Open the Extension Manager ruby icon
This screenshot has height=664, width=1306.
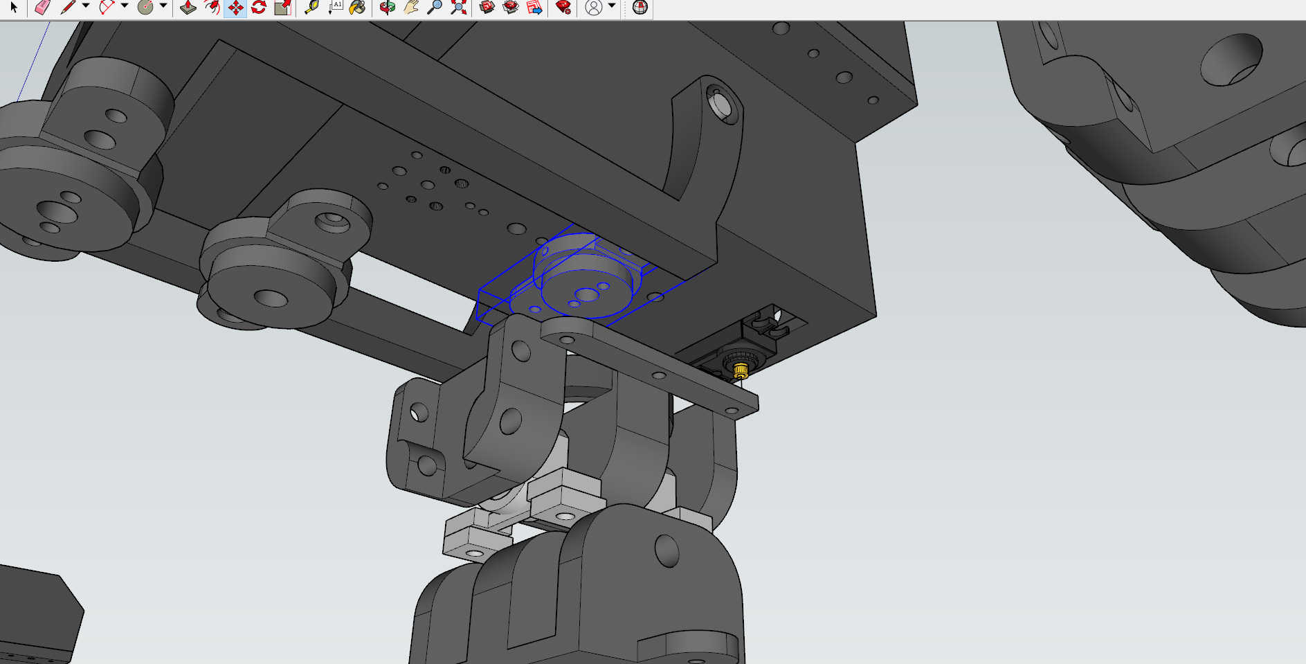click(564, 8)
